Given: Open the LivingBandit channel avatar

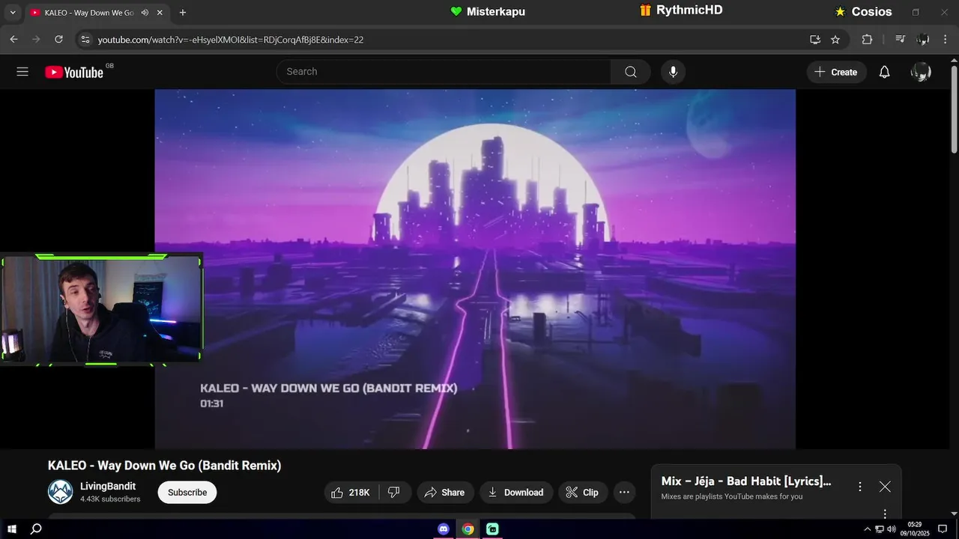Looking at the screenshot, I should (61, 492).
